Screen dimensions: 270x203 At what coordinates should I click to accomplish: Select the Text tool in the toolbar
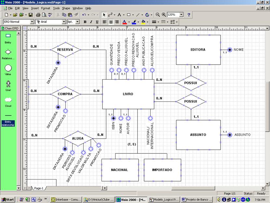[119, 15]
